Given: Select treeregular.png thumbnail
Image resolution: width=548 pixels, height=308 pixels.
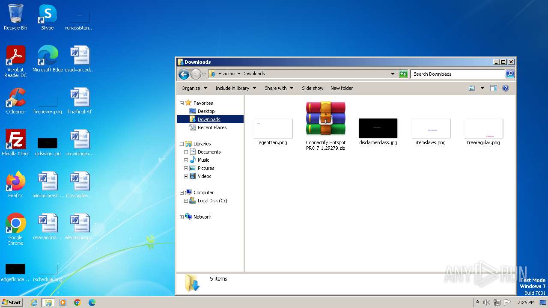Looking at the screenshot, I should coord(483,132).
